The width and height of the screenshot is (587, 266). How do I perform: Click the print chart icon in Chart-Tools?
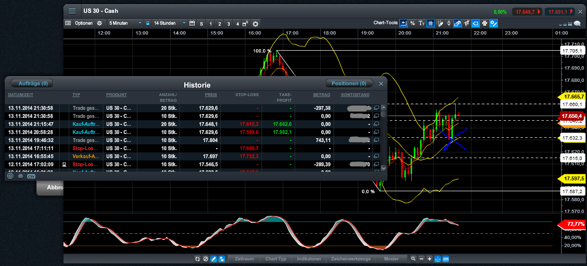[485, 23]
